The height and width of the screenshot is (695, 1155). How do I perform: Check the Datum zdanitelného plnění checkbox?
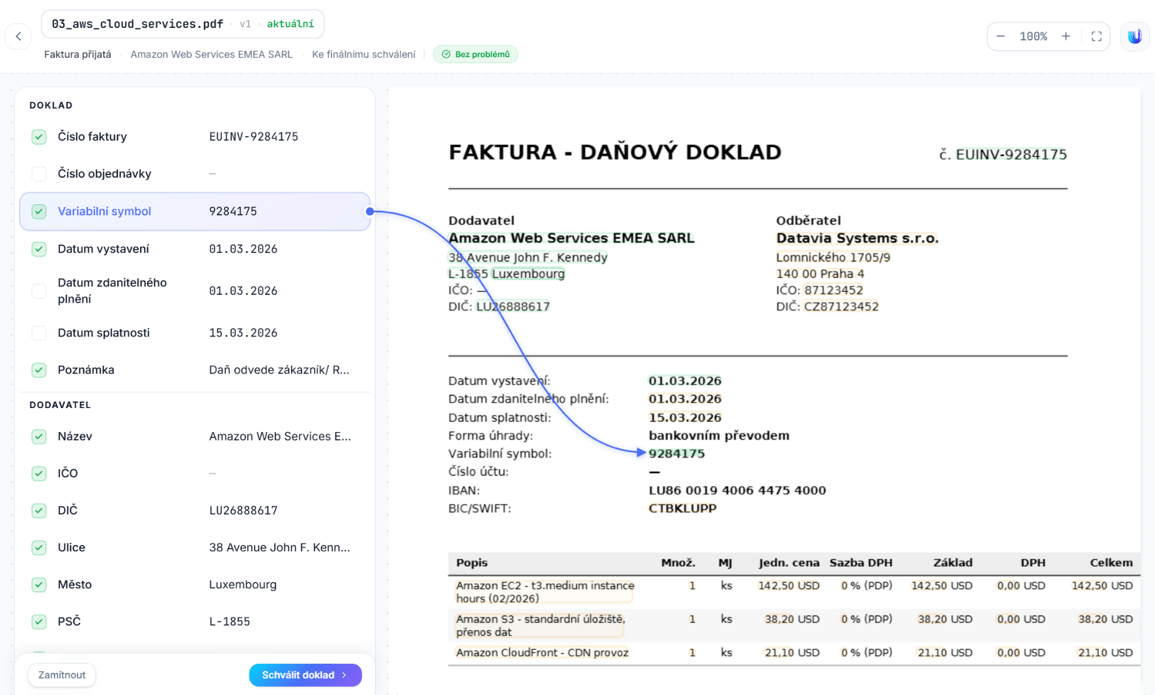(x=39, y=291)
